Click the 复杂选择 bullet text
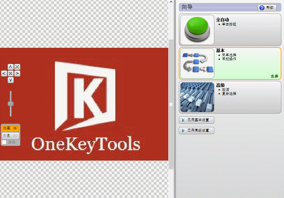 click(229, 94)
